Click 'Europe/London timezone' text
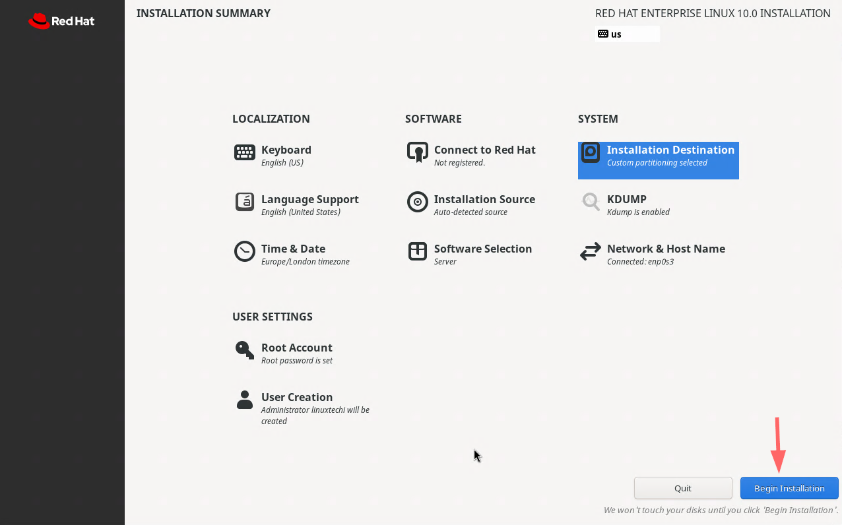Viewport: 842px width, 525px height. point(306,262)
